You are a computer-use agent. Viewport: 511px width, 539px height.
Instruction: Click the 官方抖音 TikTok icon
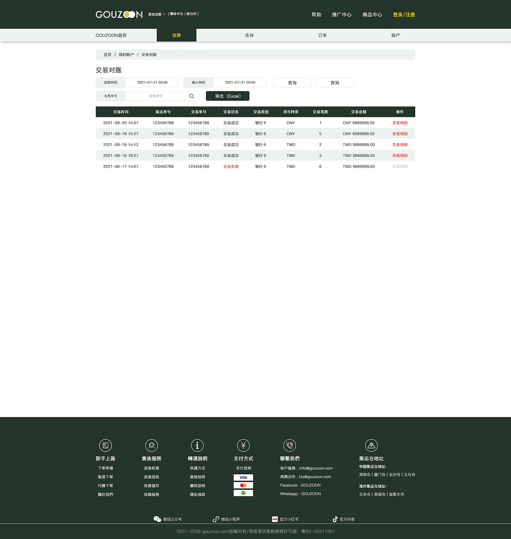pyautogui.click(x=335, y=519)
